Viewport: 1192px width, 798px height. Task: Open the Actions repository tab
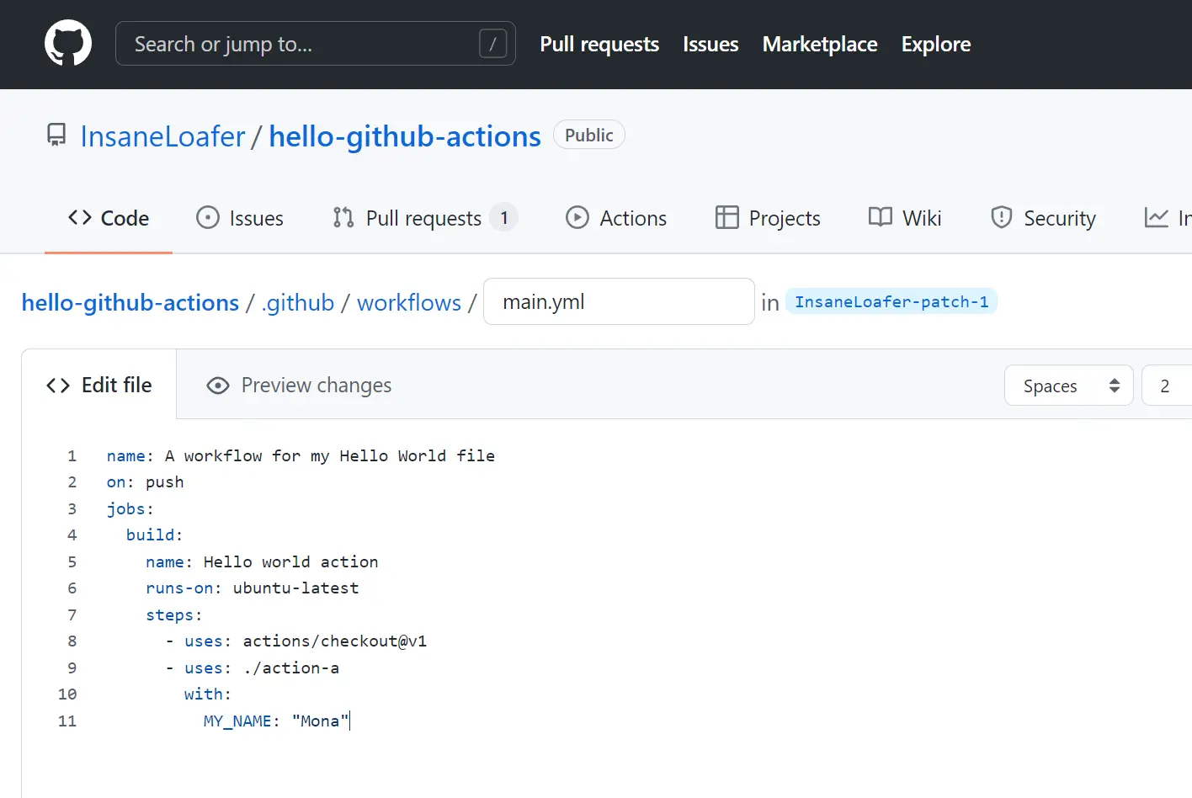(616, 218)
